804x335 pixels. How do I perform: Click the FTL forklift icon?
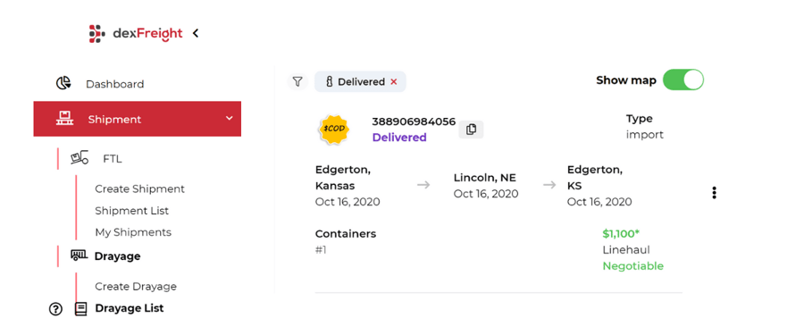pyautogui.click(x=80, y=158)
